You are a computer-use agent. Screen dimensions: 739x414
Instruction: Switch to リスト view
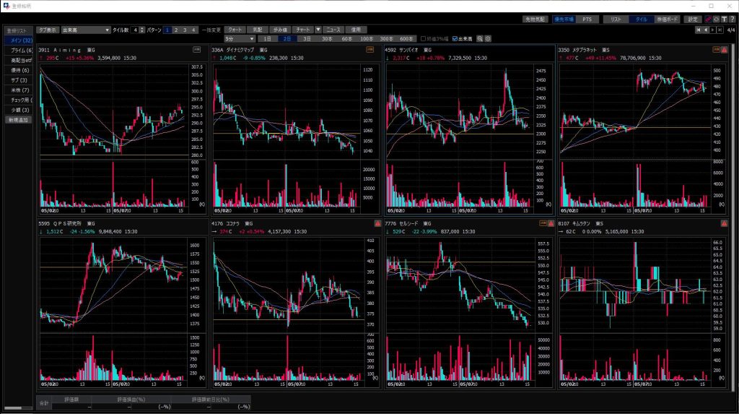(x=616, y=20)
